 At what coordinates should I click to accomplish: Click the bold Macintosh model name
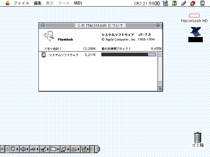pos(65,39)
